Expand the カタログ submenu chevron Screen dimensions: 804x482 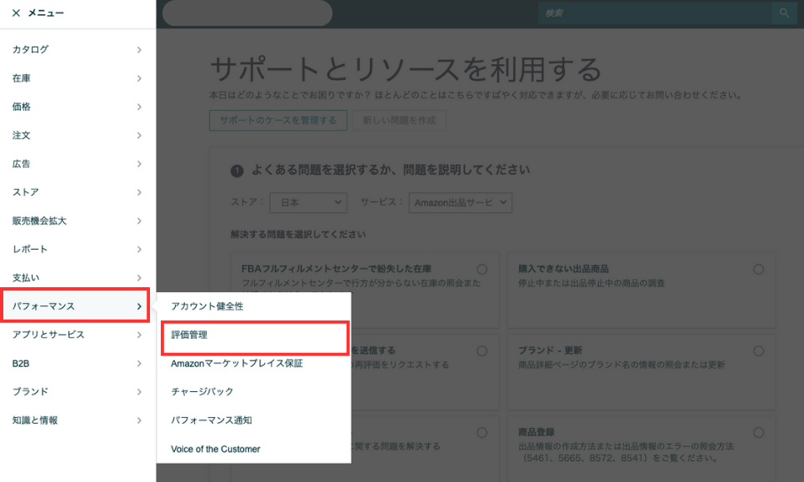click(x=139, y=50)
